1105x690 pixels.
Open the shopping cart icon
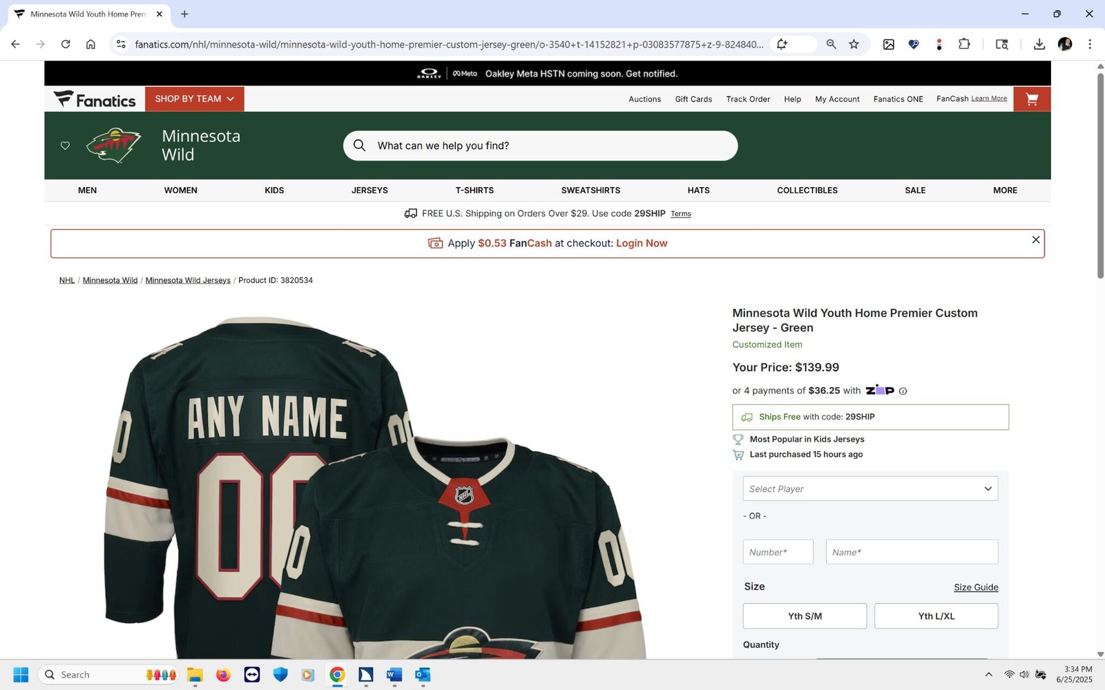1032,99
